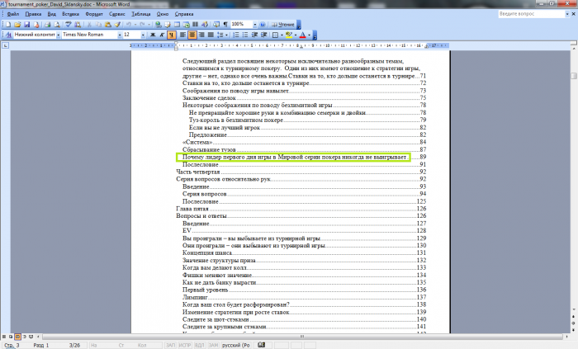Open the Tables and Borders toolbar

coord(168,25)
